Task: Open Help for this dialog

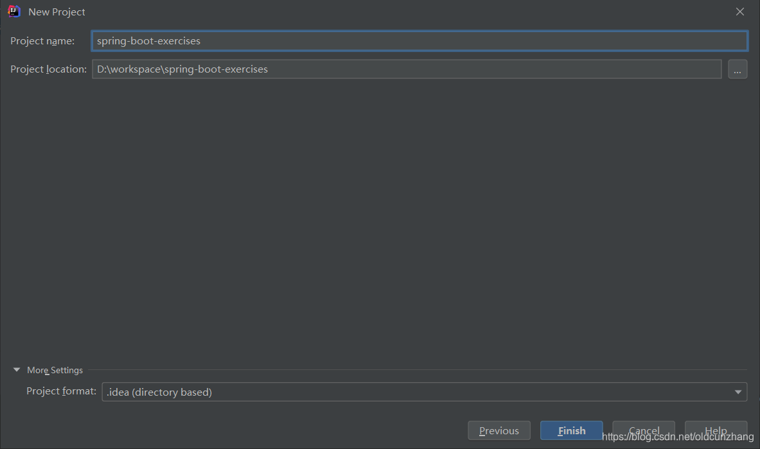Action: tap(716, 430)
